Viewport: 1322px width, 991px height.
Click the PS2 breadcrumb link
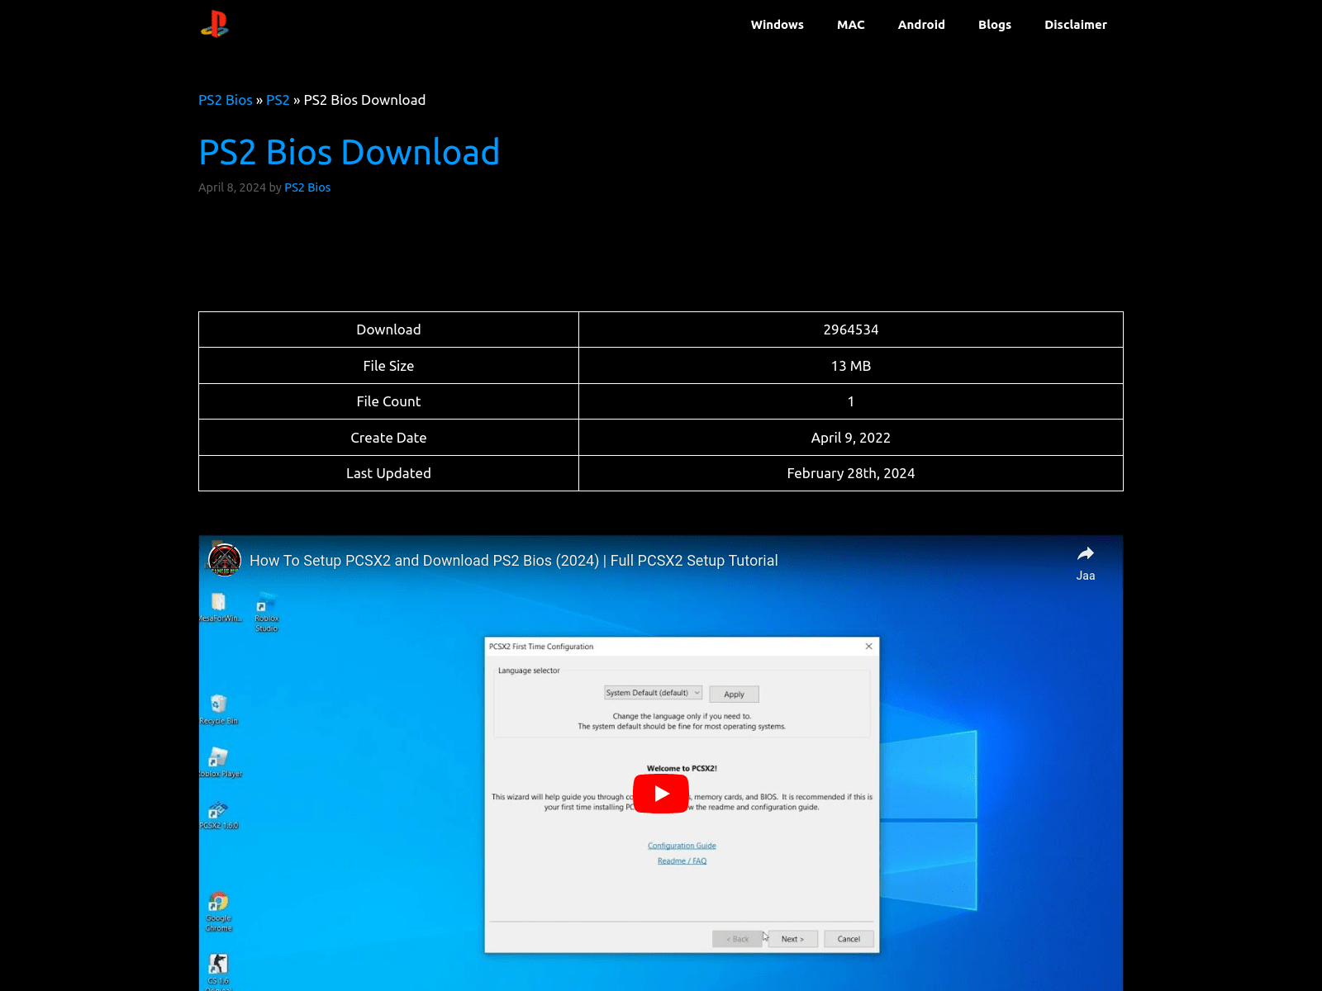[x=278, y=100]
